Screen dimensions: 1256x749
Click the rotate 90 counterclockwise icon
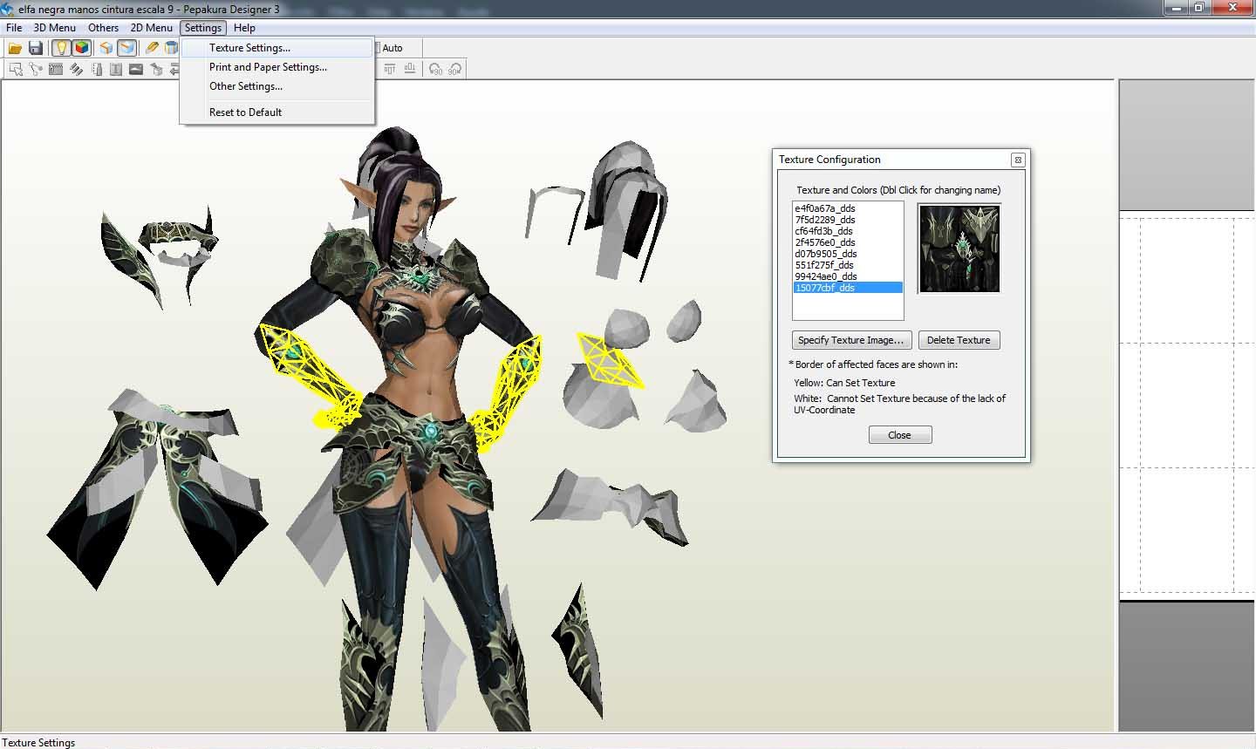(x=435, y=69)
